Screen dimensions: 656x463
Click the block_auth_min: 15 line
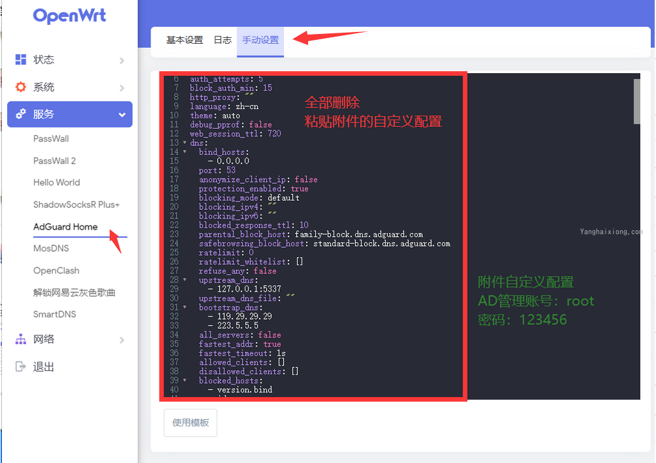(x=231, y=88)
